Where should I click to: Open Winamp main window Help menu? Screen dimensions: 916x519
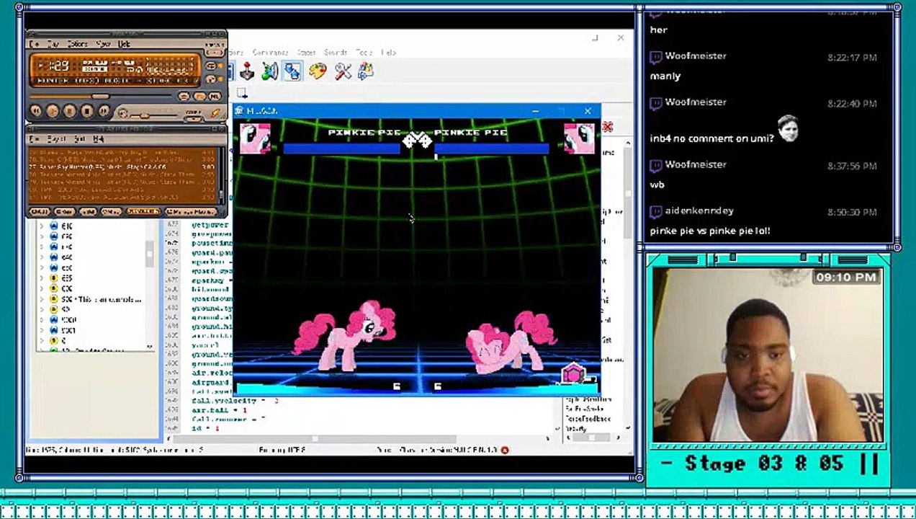125,44
